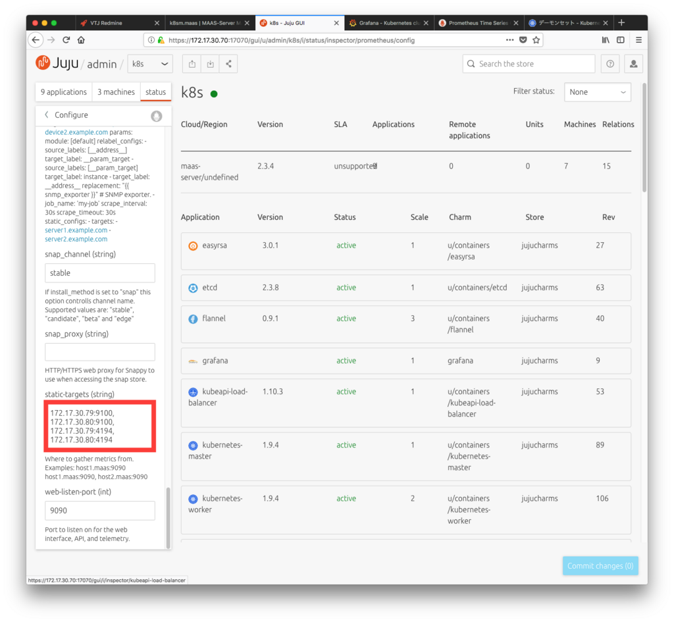
Task: Click the snap_channel field containing stable
Action: [x=100, y=273]
